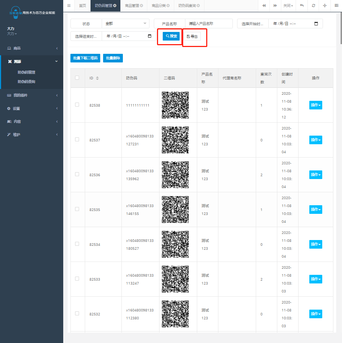Close the 商品分类 tab with its x icon
The width and height of the screenshot is (342, 343).
pos(168,6)
